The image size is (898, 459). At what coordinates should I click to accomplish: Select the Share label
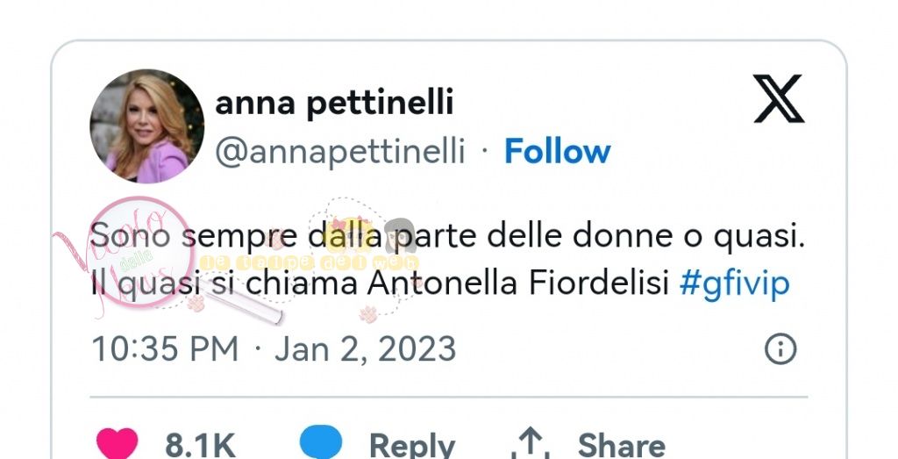[x=622, y=445]
